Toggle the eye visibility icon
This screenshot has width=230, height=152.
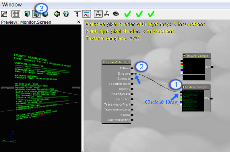(116, 14)
